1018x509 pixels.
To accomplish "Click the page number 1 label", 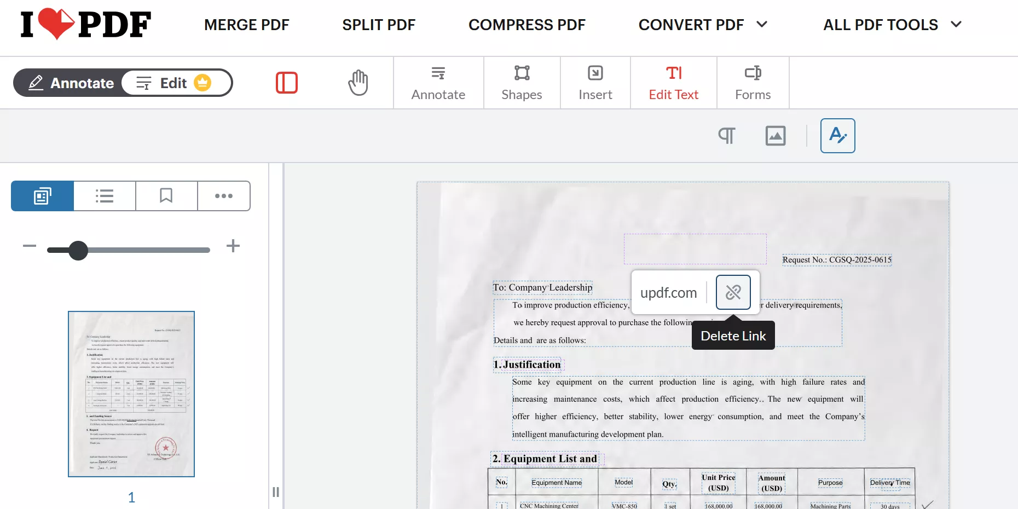I will pyautogui.click(x=131, y=497).
